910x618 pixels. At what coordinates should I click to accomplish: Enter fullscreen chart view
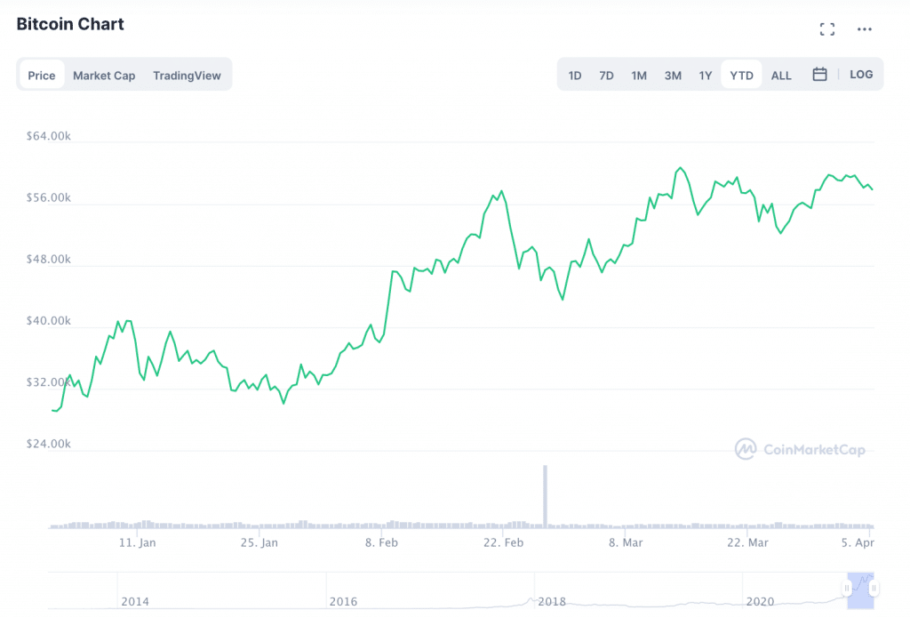click(x=827, y=29)
